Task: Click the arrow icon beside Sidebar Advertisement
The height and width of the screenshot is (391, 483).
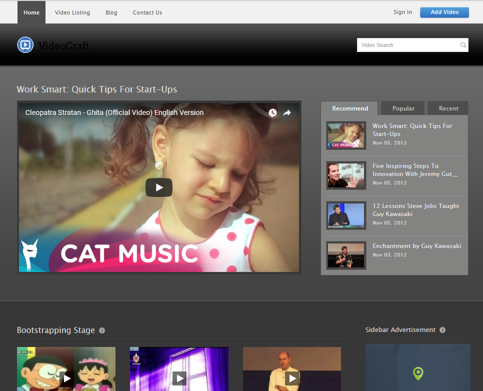Action: [x=442, y=330]
